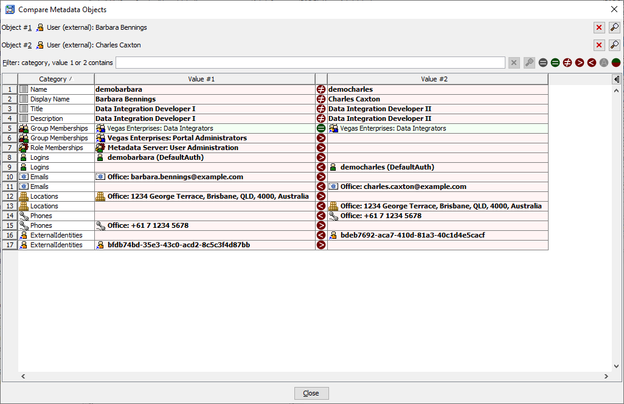Click the horizontal scrollbar right arrow
The height and width of the screenshot is (404, 624).
coord(606,376)
